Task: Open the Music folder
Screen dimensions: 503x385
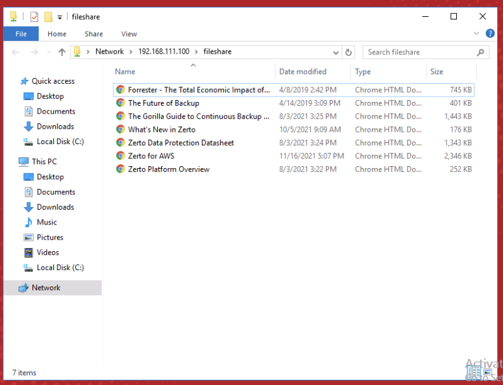Action: point(47,222)
